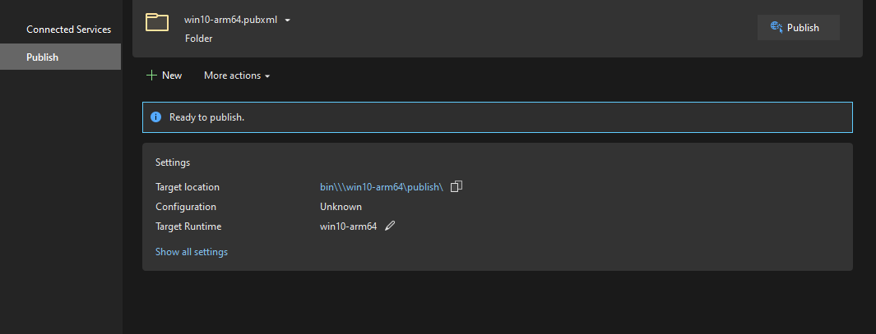Show all settings
Screen dimensions: 876x334
192,252
